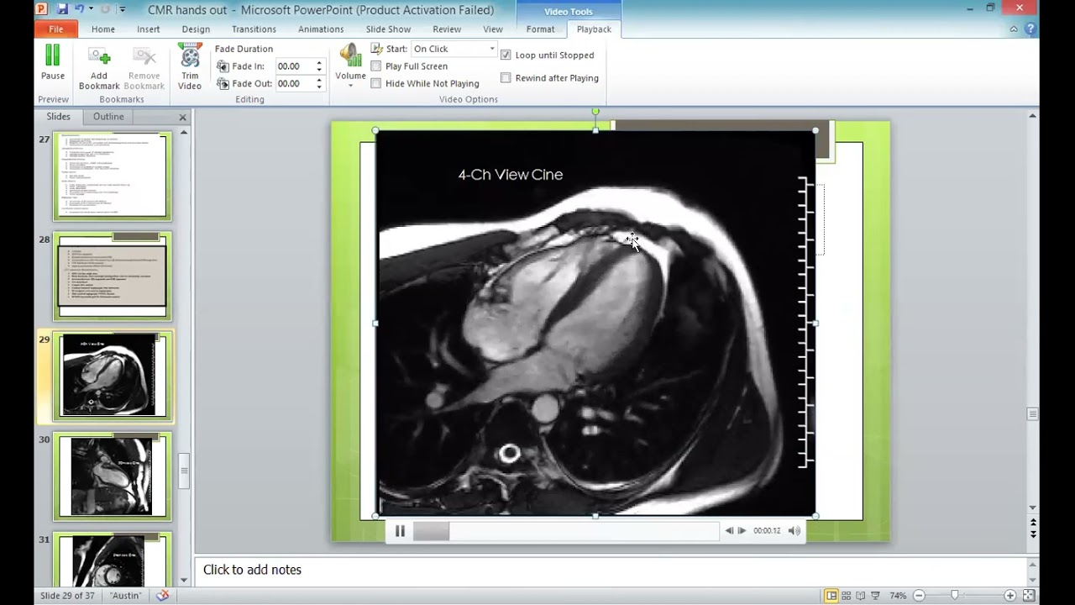Close the slides pane
This screenshot has width=1075, height=605.
(x=182, y=117)
